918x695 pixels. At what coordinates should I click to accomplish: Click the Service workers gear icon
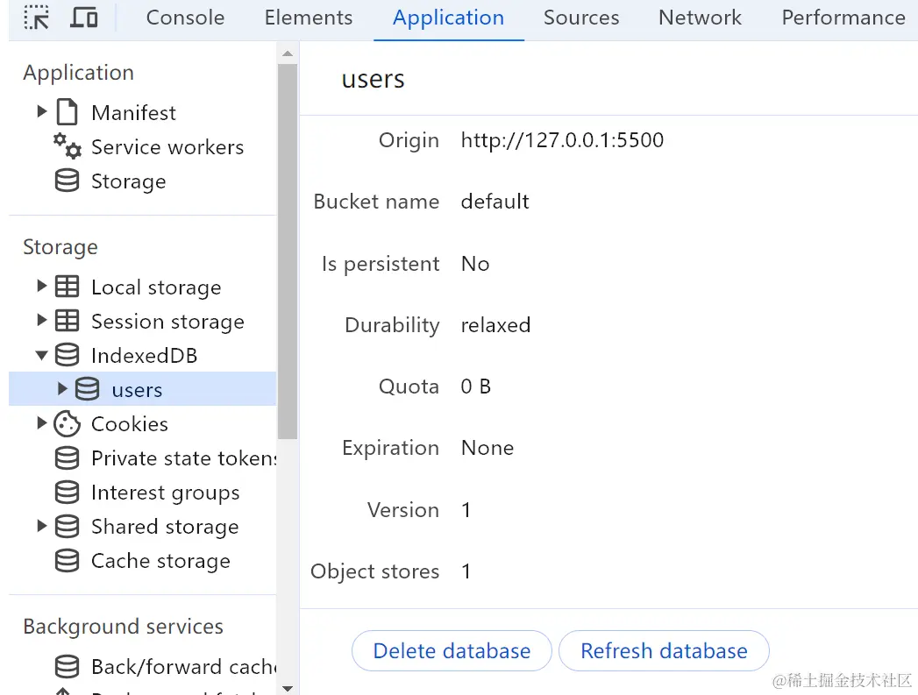pos(67,145)
